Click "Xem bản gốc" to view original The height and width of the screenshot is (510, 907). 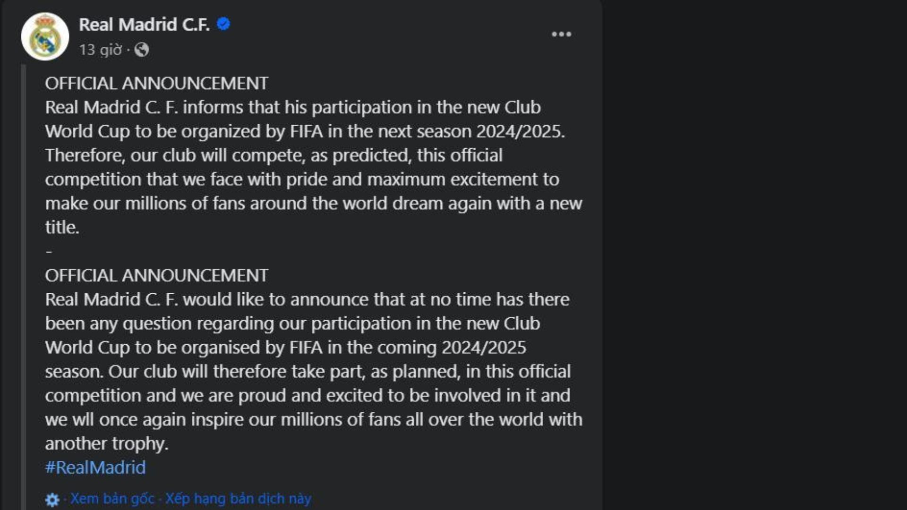click(x=112, y=499)
